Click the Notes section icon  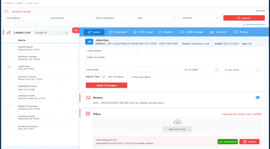(x=88, y=98)
